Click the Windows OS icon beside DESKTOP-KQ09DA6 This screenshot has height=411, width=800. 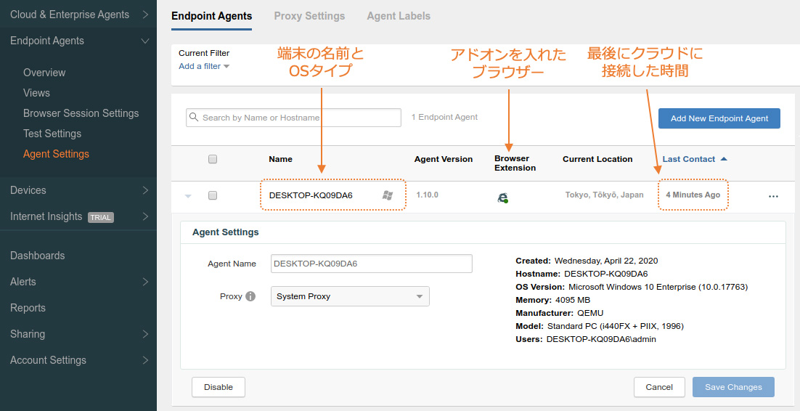[388, 195]
